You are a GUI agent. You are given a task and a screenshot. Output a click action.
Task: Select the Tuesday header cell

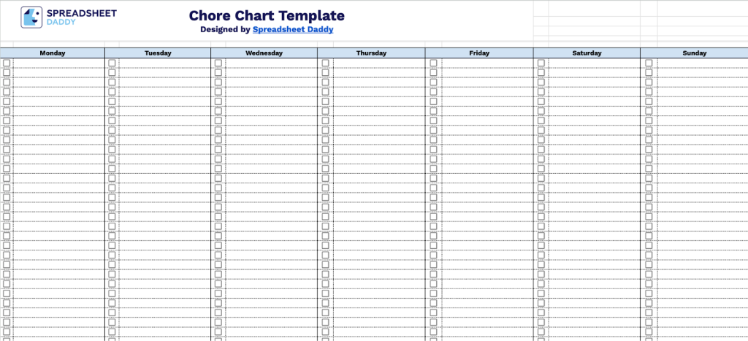coord(158,53)
